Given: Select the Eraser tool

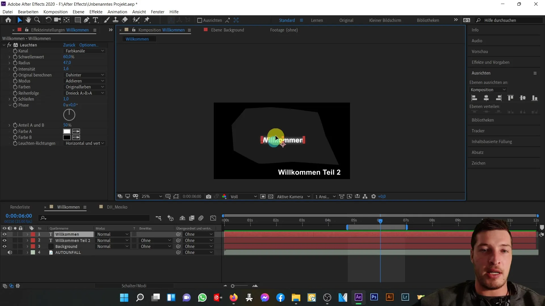Looking at the screenshot, I should click(125, 20).
